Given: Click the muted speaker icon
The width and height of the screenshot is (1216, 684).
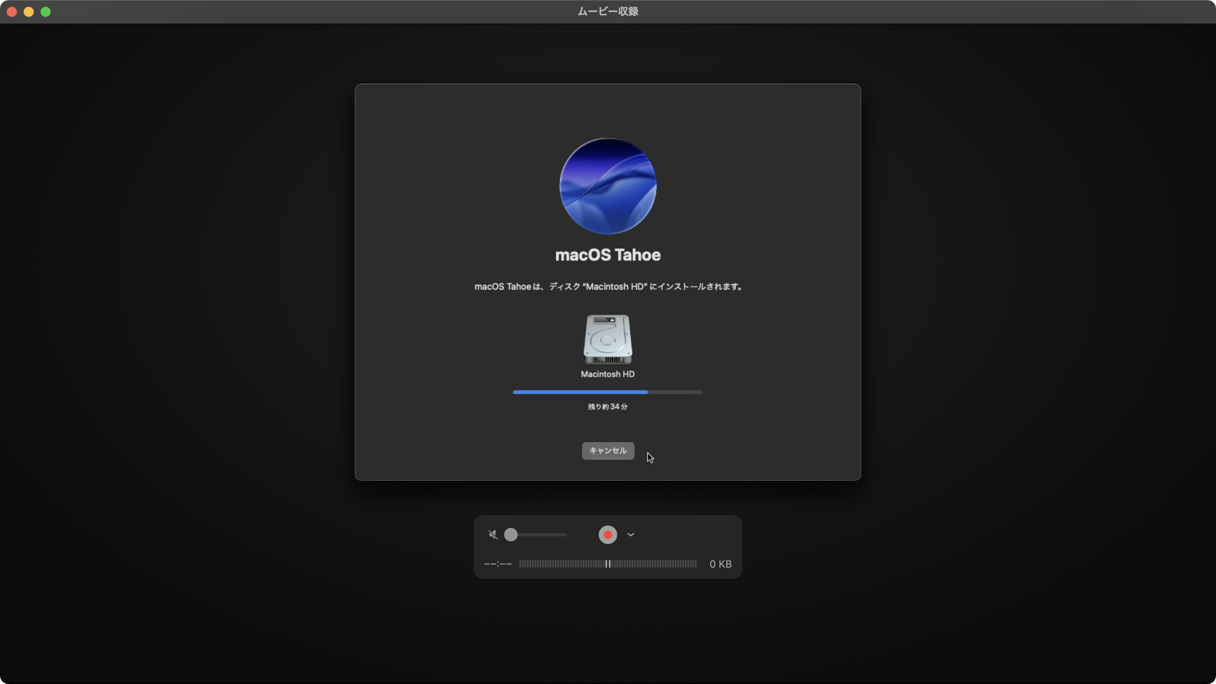Looking at the screenshot, I should [493, 535].
